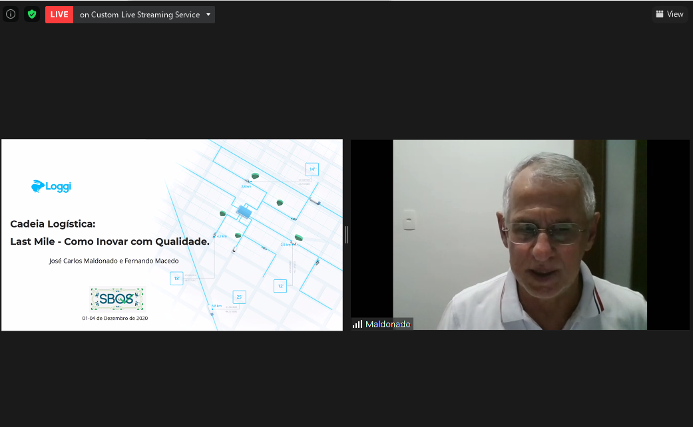Click the live streaming dropdown arrow
The height and width of the screenshot is (427, 693).
pos(208,15)
